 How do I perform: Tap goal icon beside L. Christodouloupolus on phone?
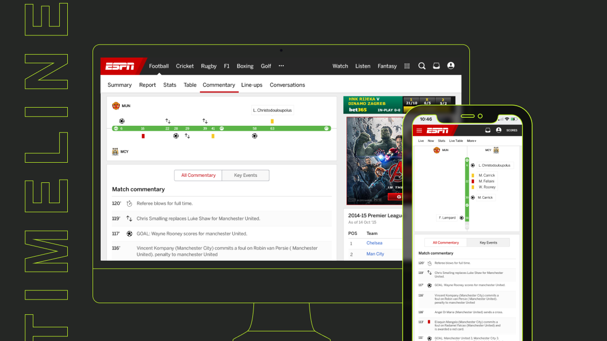(473, 165)
